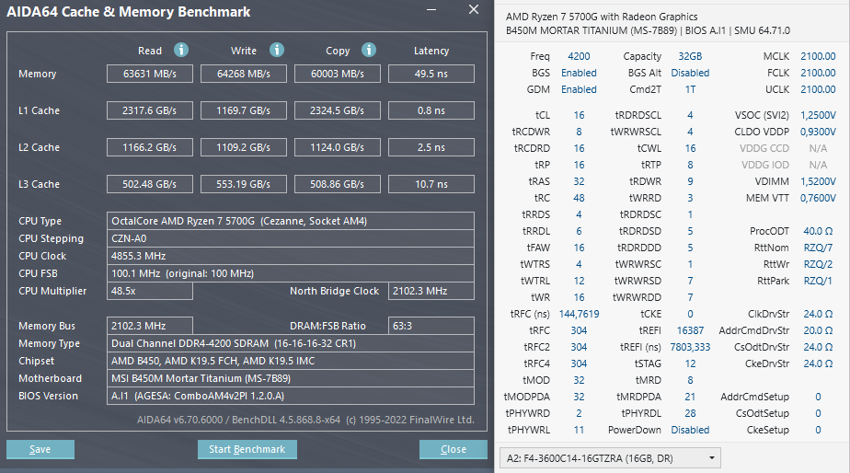Click the ProcODT value 40.0 Ω
Image resolution: width=850 pixels, height=473 pixels.
(818, 231)
